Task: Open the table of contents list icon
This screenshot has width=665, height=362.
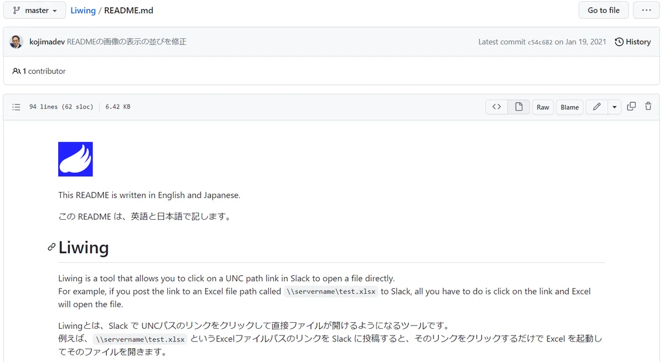Action: click(x=17, y=107)
